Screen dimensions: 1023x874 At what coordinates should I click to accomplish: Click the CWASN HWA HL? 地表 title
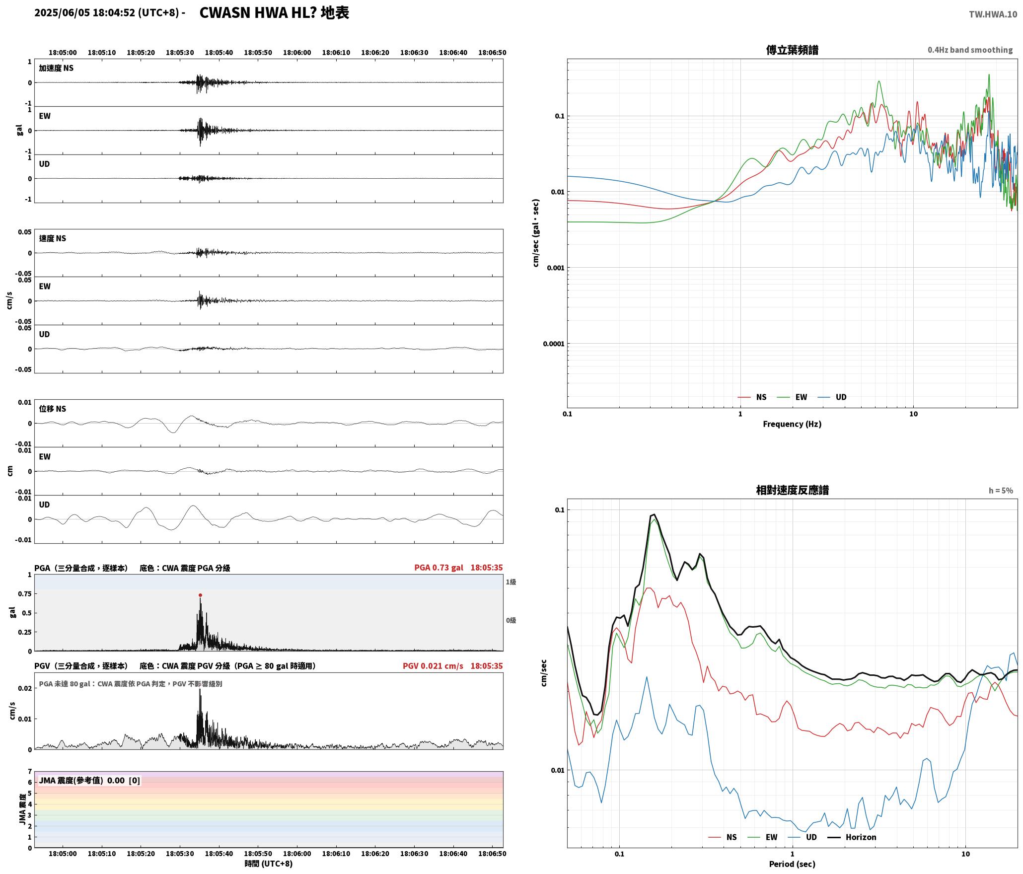[x=274, y=13]
